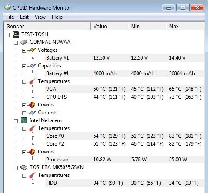Click the CPUID Hardware Monitor title bar icon
This screenshot has width=208, height=193.
7,7
